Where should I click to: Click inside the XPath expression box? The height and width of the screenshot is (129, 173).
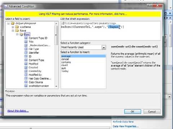pyautogui.click(x=111, y=31)
